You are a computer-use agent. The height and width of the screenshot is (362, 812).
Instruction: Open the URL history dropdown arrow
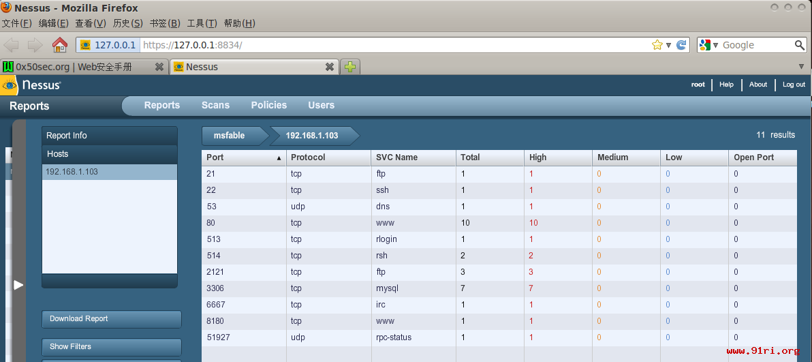(668, 45)
